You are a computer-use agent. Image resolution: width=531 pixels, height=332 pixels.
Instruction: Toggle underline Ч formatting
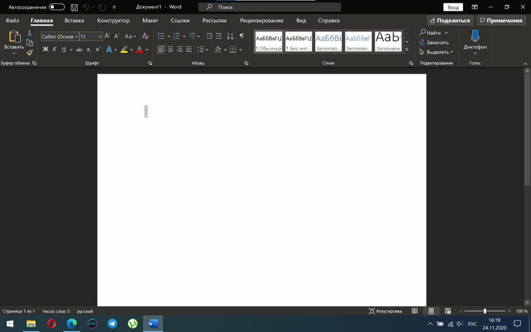[64, 49]
